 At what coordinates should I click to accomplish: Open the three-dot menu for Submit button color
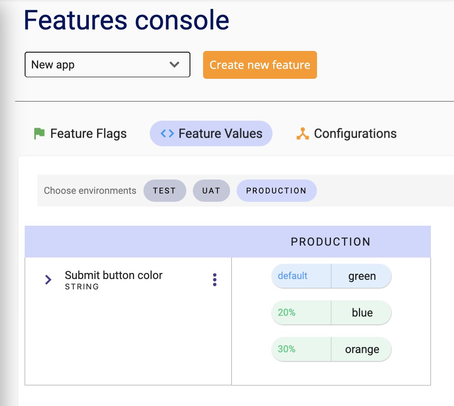215,279
